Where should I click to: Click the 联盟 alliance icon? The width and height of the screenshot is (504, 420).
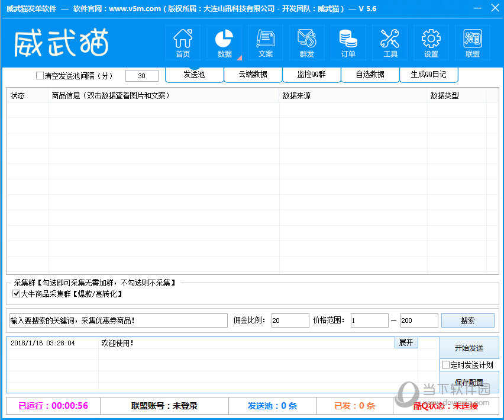pyautogui.click(x=472, y=43)
